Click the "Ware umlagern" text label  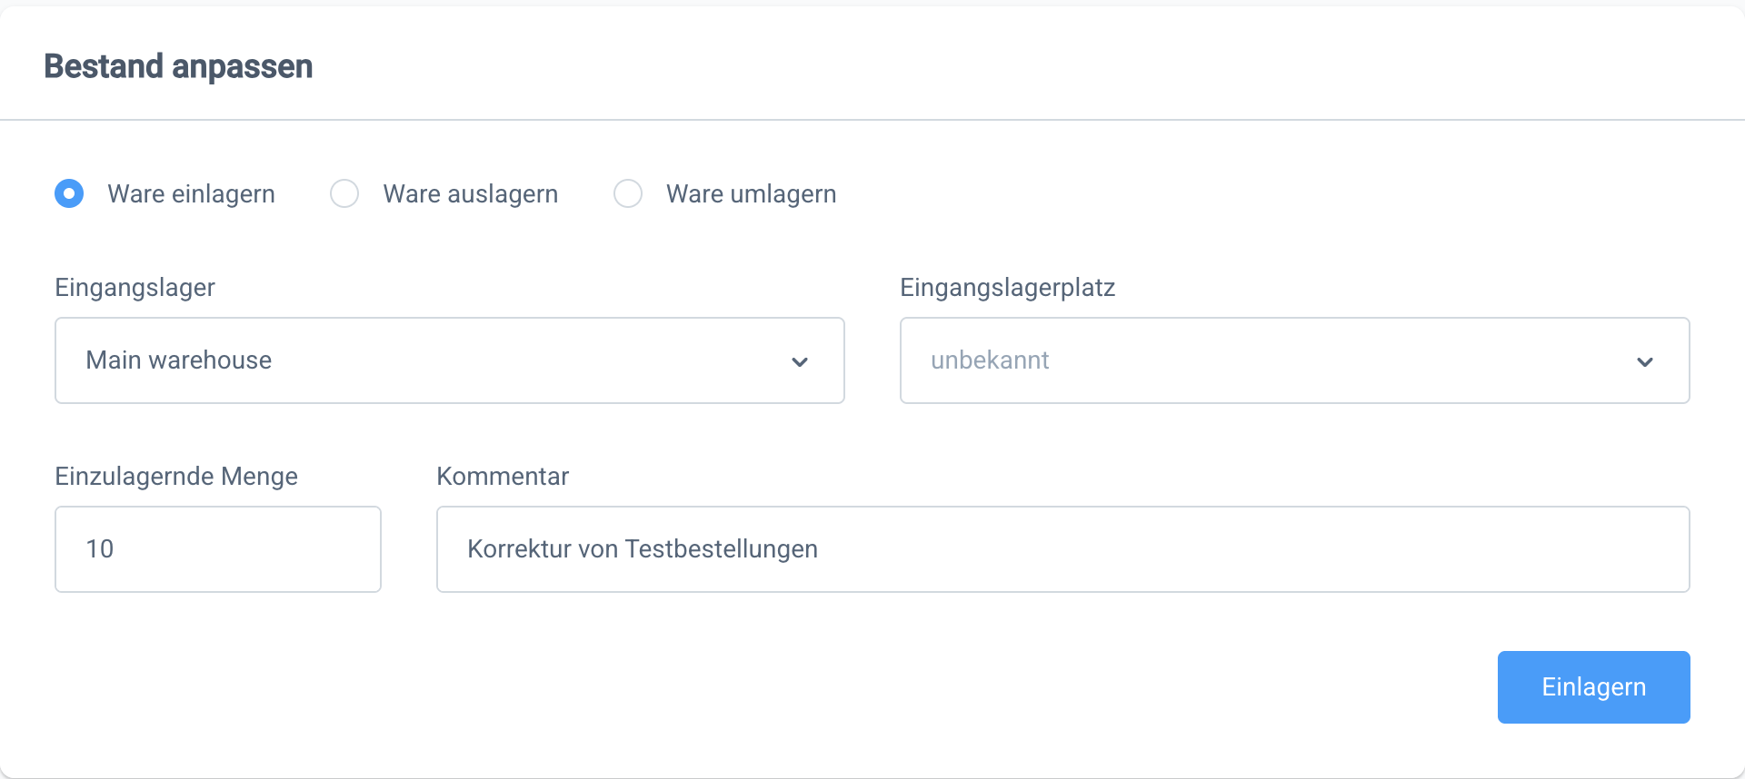tap(751, 194)
